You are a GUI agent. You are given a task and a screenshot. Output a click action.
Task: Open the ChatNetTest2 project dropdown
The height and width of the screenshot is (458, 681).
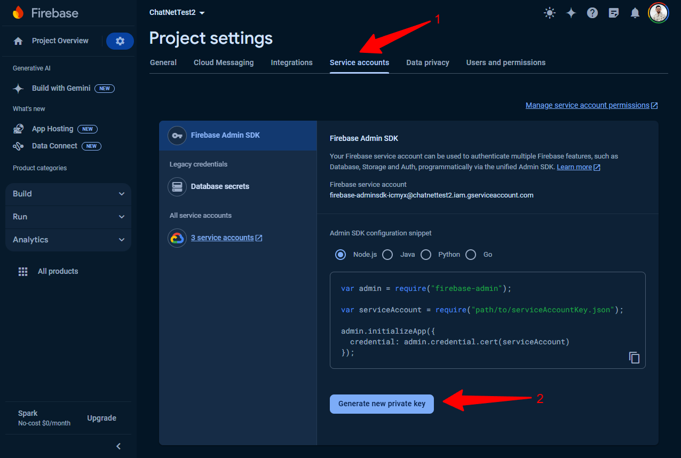tap(177, 13)
